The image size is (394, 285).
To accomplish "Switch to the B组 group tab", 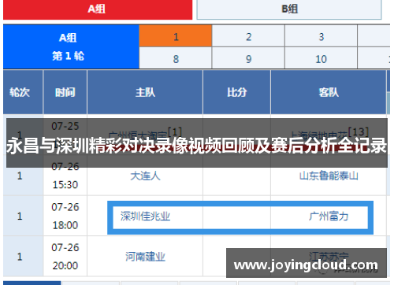I will (289, 9).
